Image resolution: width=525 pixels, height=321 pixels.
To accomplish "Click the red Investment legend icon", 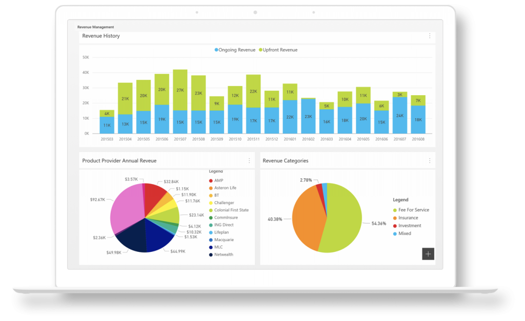I will click(395, 225).
